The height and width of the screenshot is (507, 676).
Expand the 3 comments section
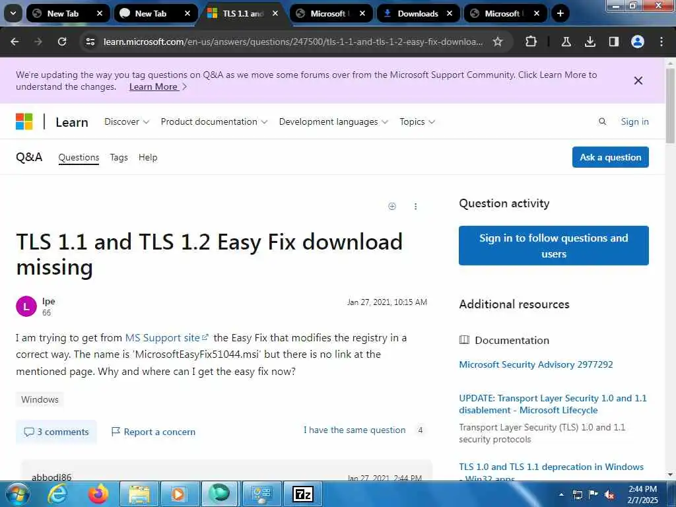pos(56,432)
